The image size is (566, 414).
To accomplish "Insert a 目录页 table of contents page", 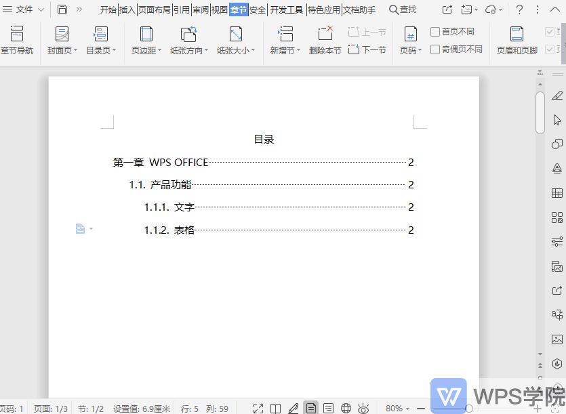I will (100, 41).
